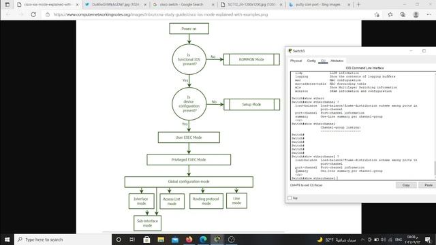Click the Routing protocol mode box
This screenshot has width=436, height=245.
[206, 201]
